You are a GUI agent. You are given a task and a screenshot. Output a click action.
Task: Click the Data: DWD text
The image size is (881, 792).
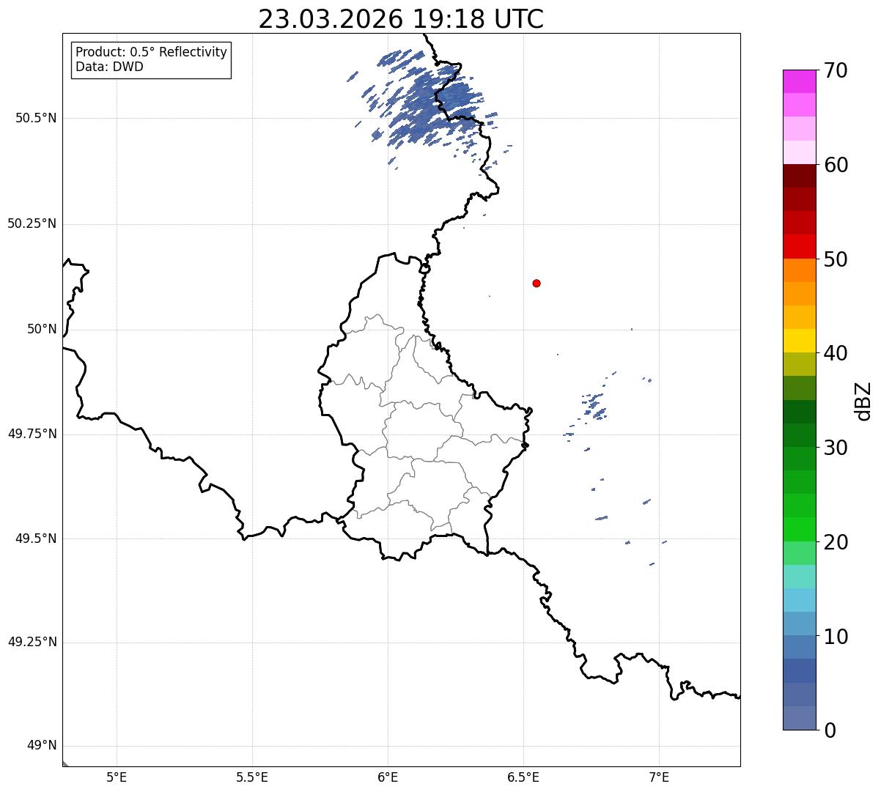click(x=109, y=67)
